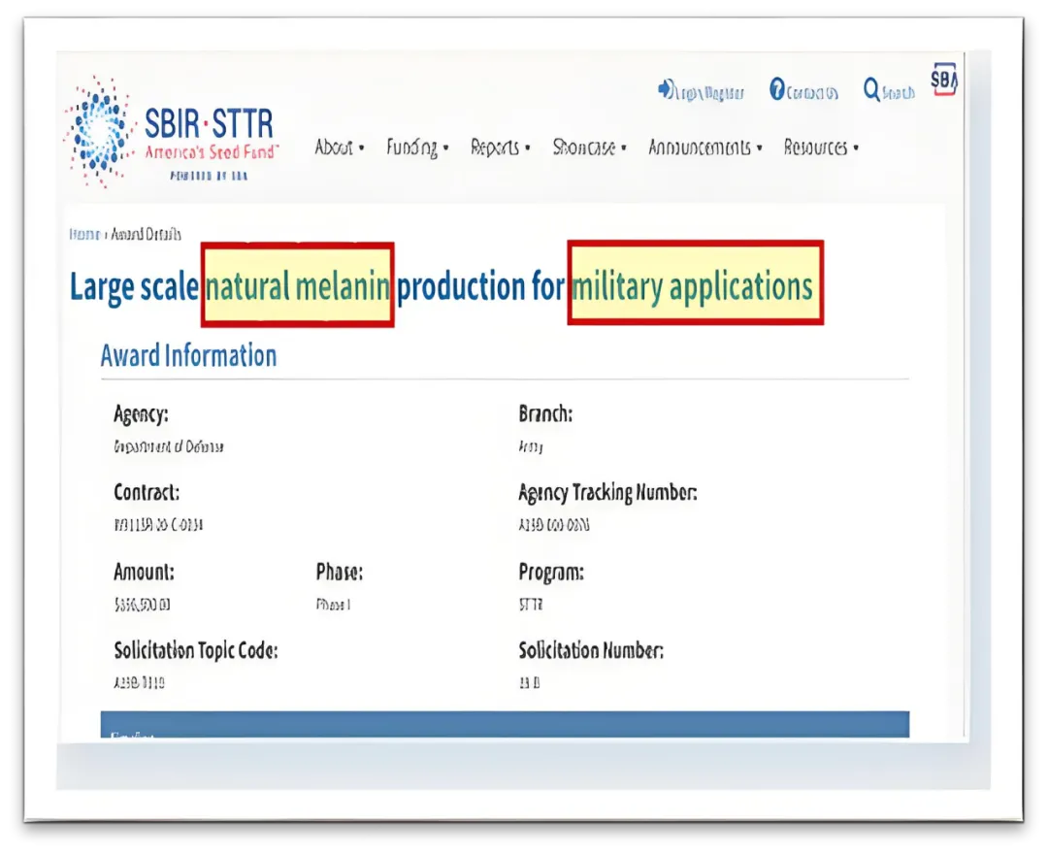This screenshot has height=854, width=1048.
Task: Click the Solicitation Topic Code: label
Action: [x=196, y=651]
